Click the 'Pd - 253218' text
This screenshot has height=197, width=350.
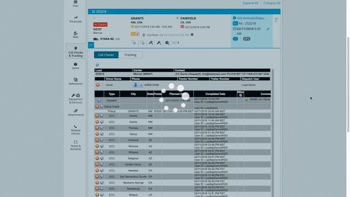[247, 24]
